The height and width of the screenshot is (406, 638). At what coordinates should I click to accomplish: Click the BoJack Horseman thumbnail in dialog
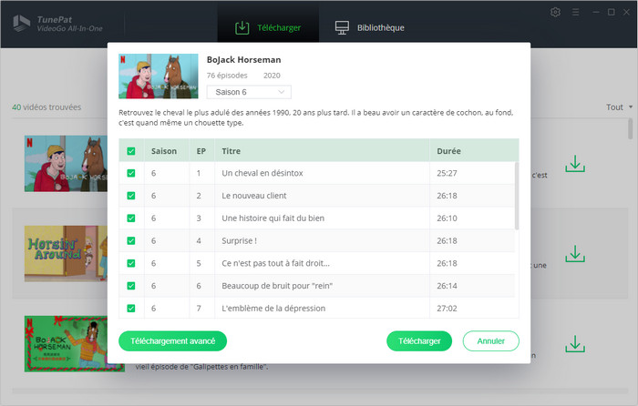pyautogui.click(x=159, y=76)
